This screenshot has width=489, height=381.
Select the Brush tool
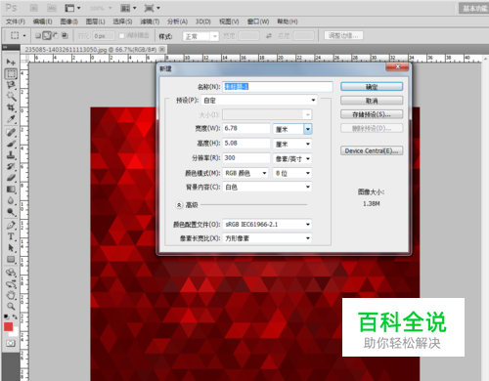coord(11,144)
